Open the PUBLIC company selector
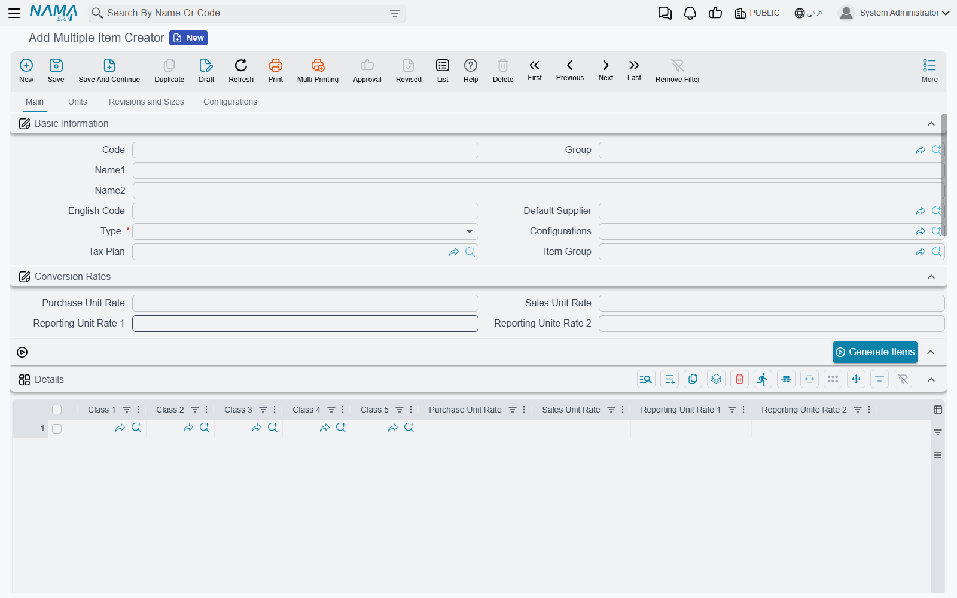 [x=757, y=13]
